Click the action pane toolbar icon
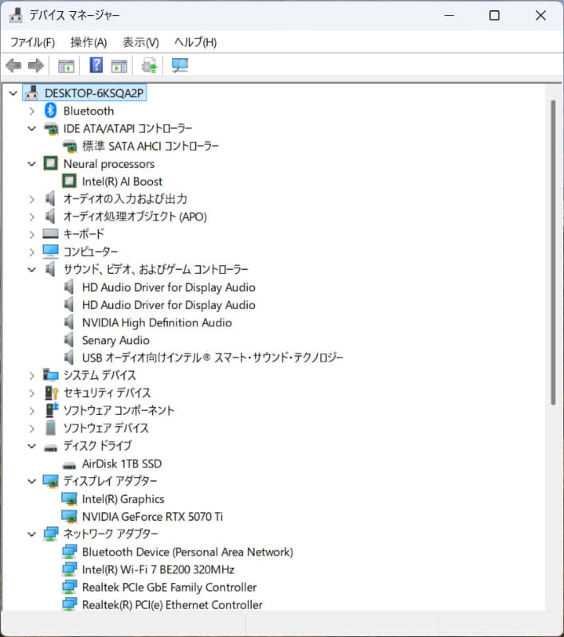 [119, 66]
